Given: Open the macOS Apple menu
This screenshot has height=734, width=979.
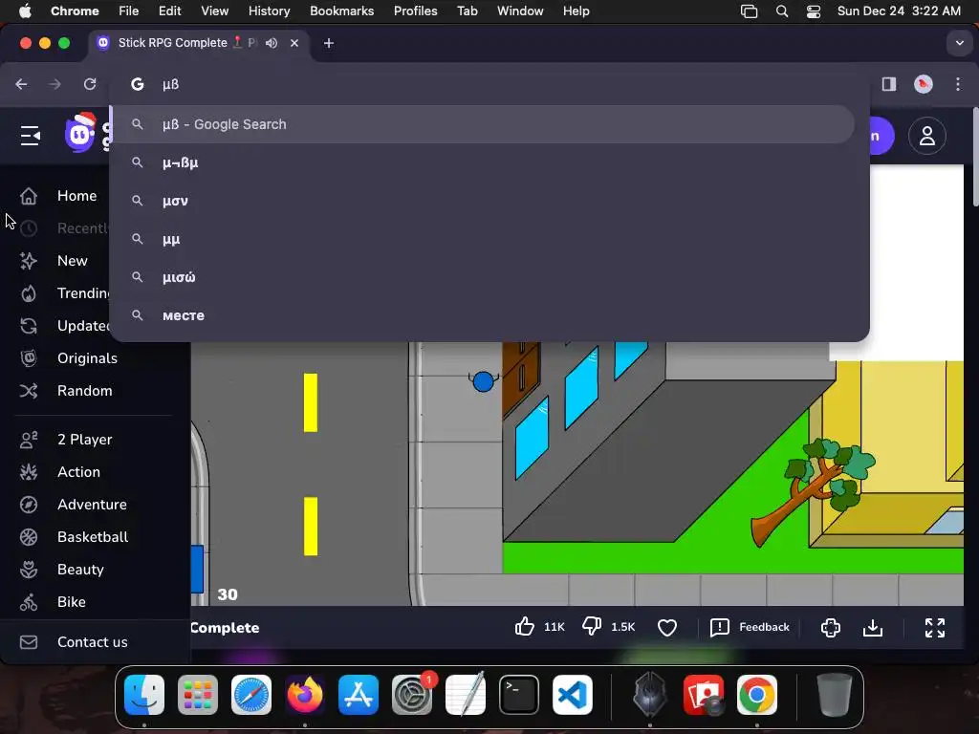Looking at the screenshot, I should click(x=25, y=11).
